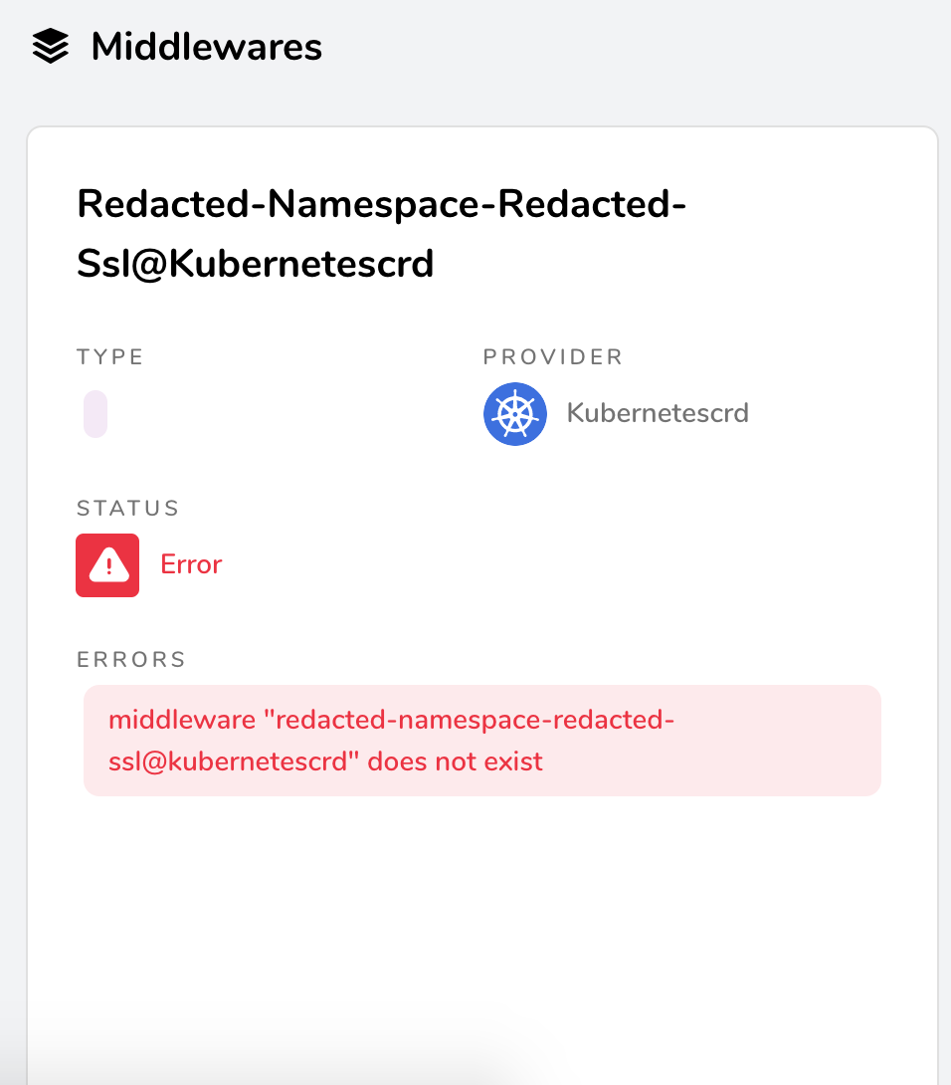Select the middleware does not exist error message
Image resolution: width=951 pixels, height=1085 pixels.
pyautogui.click(x=393, y=740)
